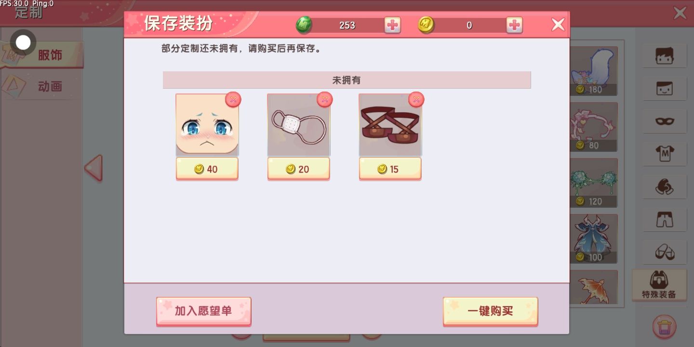Remove the white face mask item
The height and width of the screenshot is (347, 694).
click(x=325, y=99)
